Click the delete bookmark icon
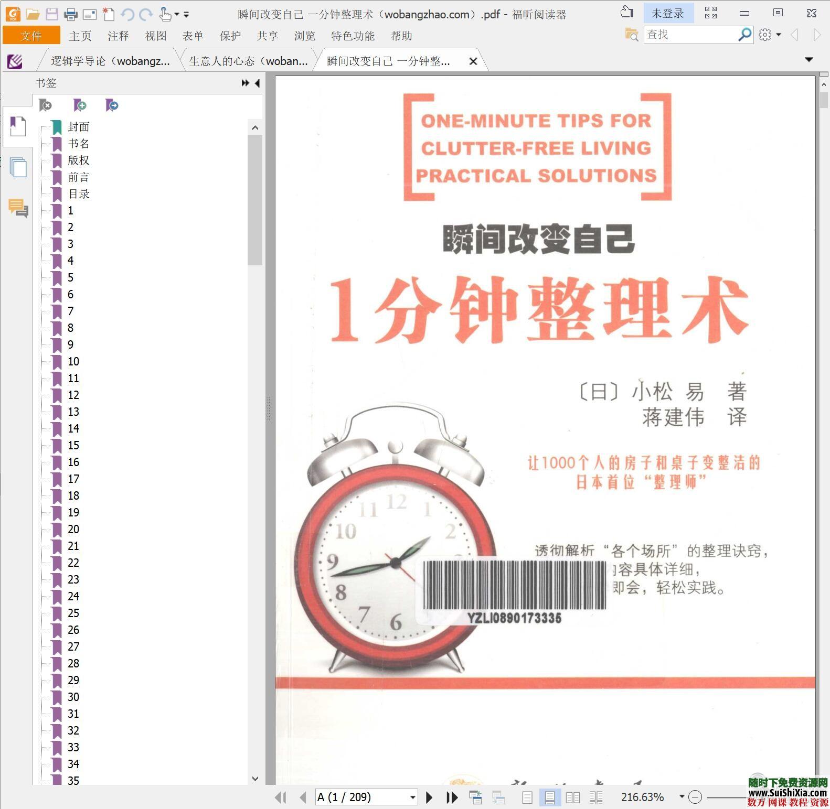The width and height of the screenshot is (830, 809). click(x=46, y=105)
